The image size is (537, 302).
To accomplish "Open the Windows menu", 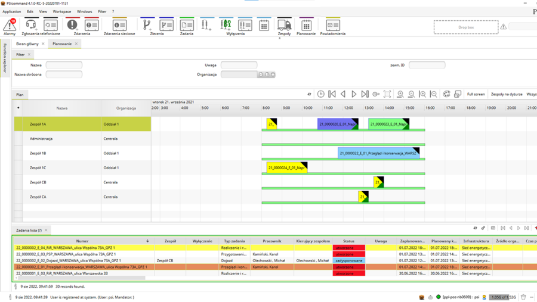I will pyautogui.click(x=85, y=12).
